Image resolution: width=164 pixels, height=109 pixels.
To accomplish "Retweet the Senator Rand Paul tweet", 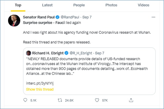I will [60, 100].
